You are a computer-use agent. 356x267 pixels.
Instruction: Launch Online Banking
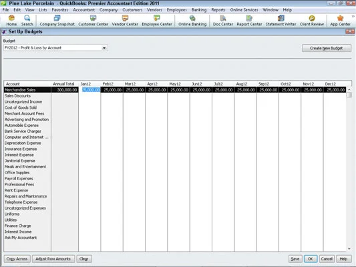pyautogui.click(x=192, y=21)
